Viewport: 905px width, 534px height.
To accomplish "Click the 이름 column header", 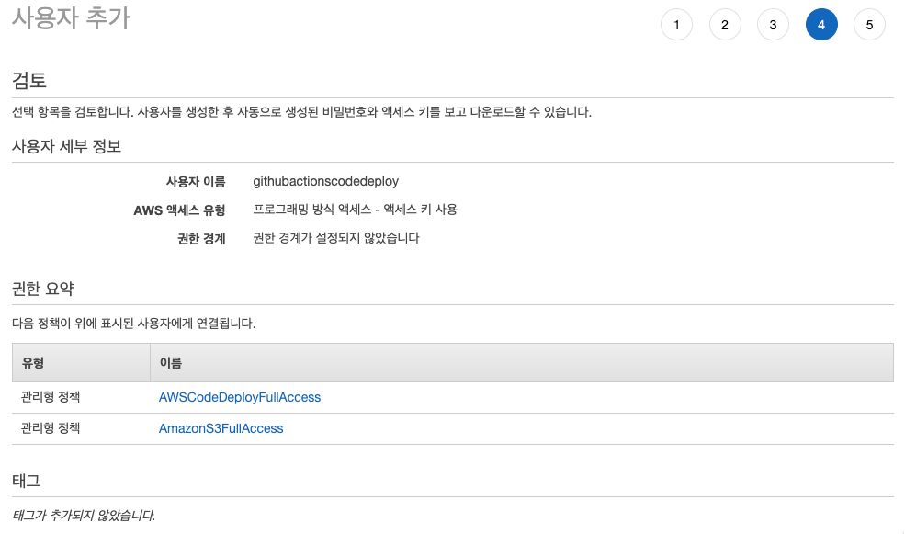I will (522, 362).
